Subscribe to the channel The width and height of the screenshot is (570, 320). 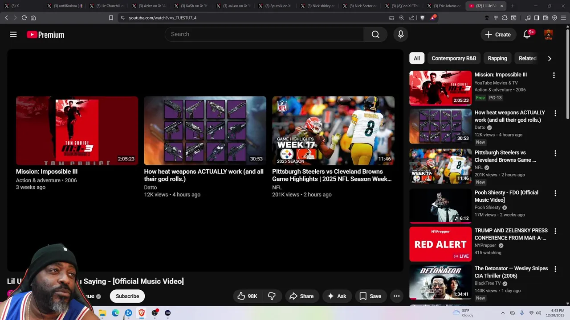127,296
